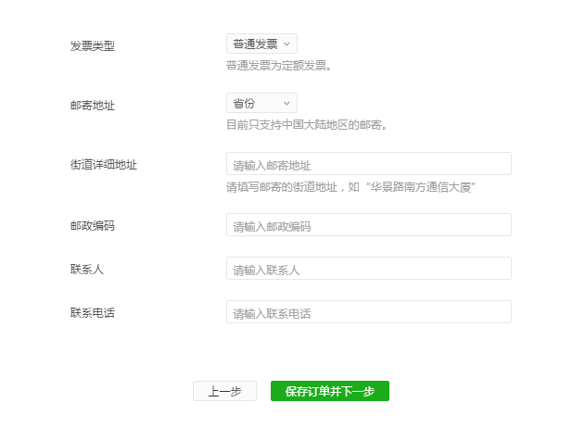Image resolution: width=573 pixels, height=428 pixels.
Task: Click the 发票类型 field label
Action: 93,46
